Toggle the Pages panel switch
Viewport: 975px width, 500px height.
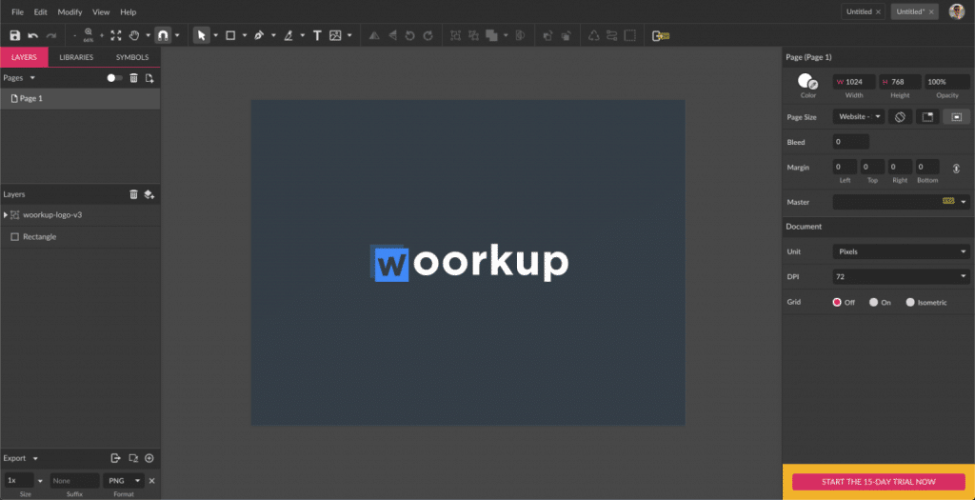114,78
